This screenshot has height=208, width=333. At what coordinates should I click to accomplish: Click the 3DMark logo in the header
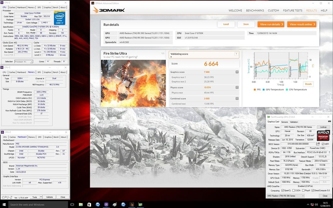click(x=109, y=10)
